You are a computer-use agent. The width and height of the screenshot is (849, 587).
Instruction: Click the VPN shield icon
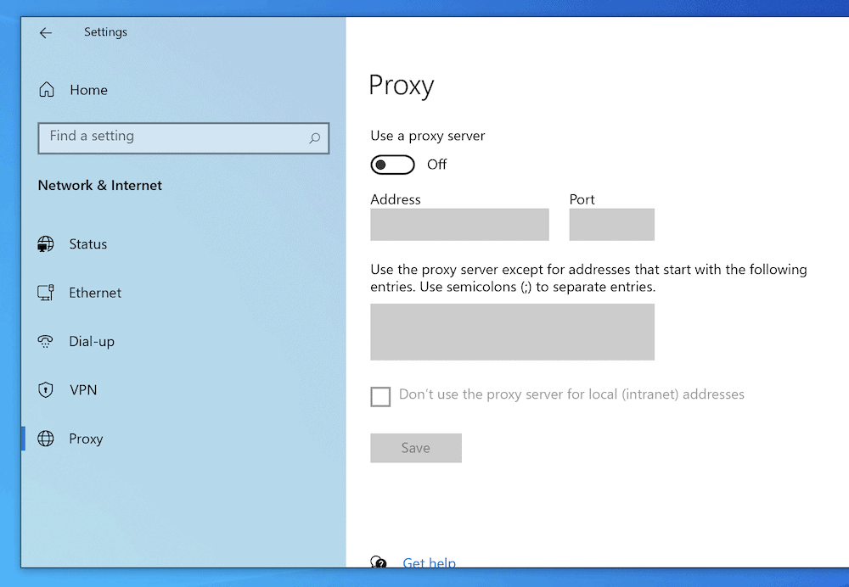tap(46, 390)
